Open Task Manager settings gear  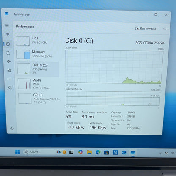(12, 129)
